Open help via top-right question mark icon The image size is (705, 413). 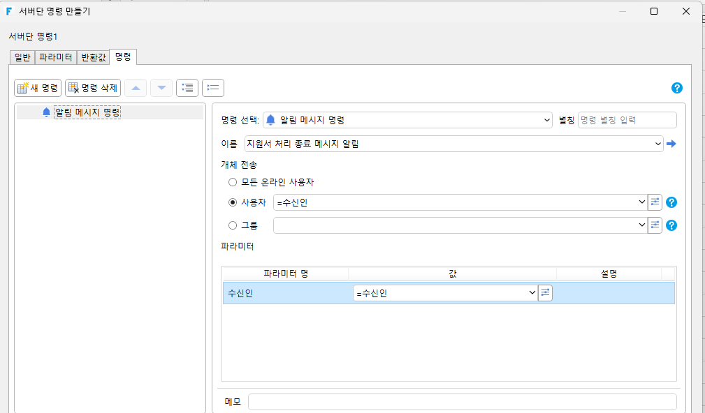(676, 88)
